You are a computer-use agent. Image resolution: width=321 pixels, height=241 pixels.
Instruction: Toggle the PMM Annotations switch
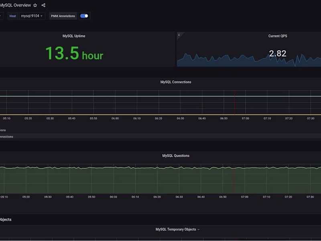click(x=84, y=16)
